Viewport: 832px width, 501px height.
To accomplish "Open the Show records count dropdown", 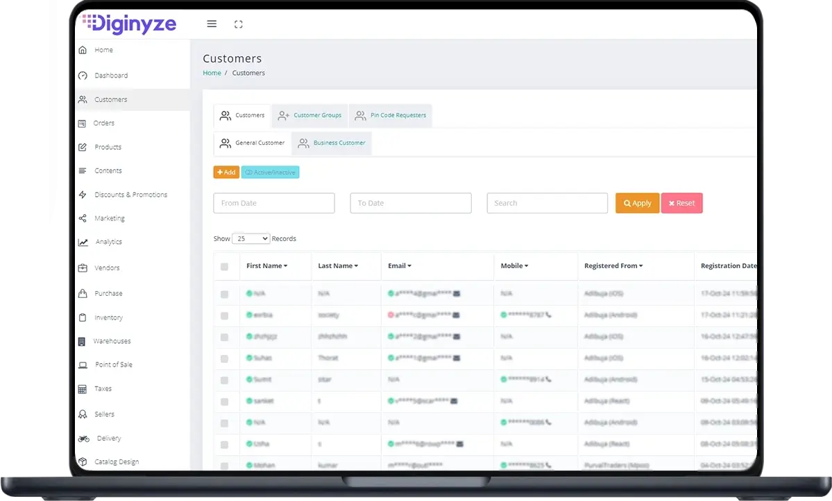I will pyautogui.click(x=251, y=238).
